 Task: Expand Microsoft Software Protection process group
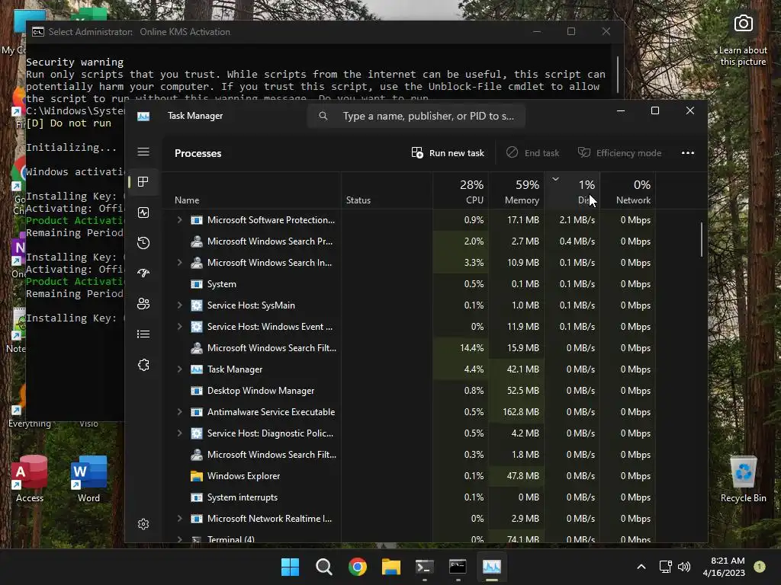179,220
